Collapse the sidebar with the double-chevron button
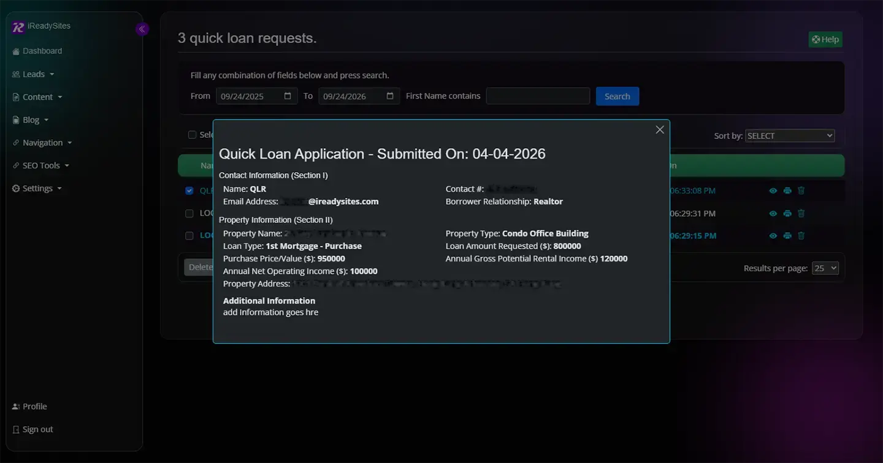This screenshot has height=463, width=883. pyautogui.click(x=142, y=29)
